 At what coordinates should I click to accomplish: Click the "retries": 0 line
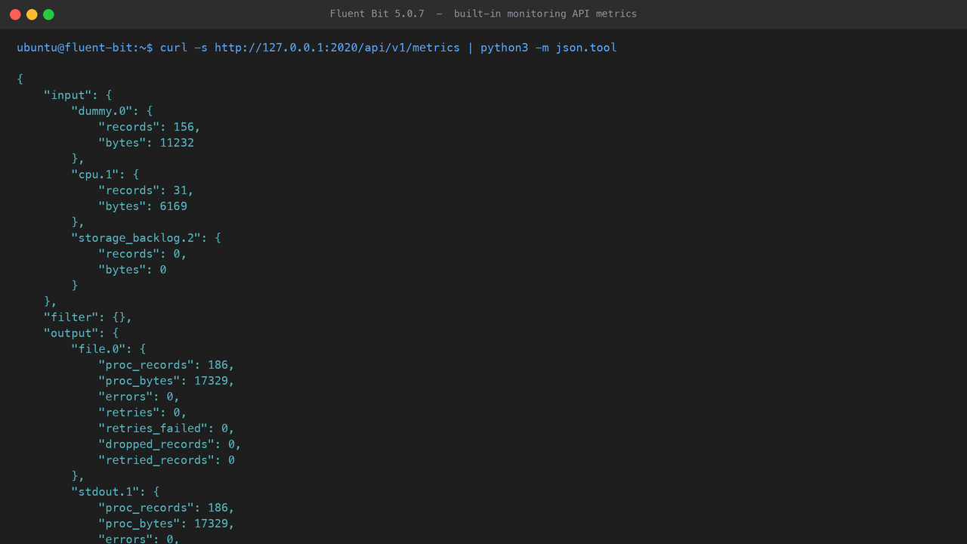(143, 413)
